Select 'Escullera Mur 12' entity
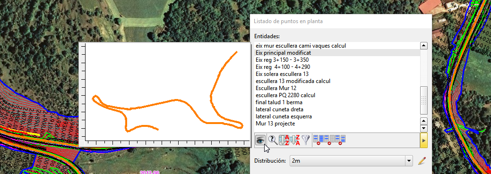The image size is (491, 174). coord(337,88)
